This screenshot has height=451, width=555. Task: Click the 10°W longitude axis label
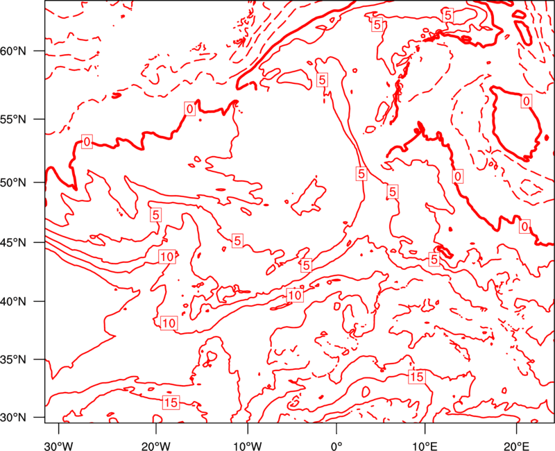point(248,446)
